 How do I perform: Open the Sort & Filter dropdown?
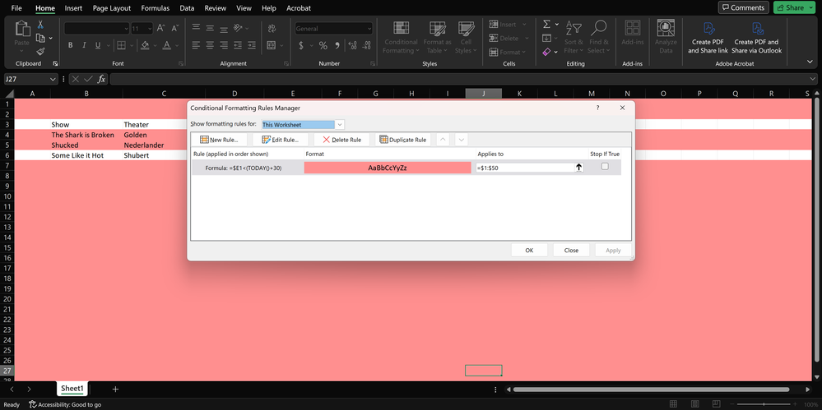[574, 38]
